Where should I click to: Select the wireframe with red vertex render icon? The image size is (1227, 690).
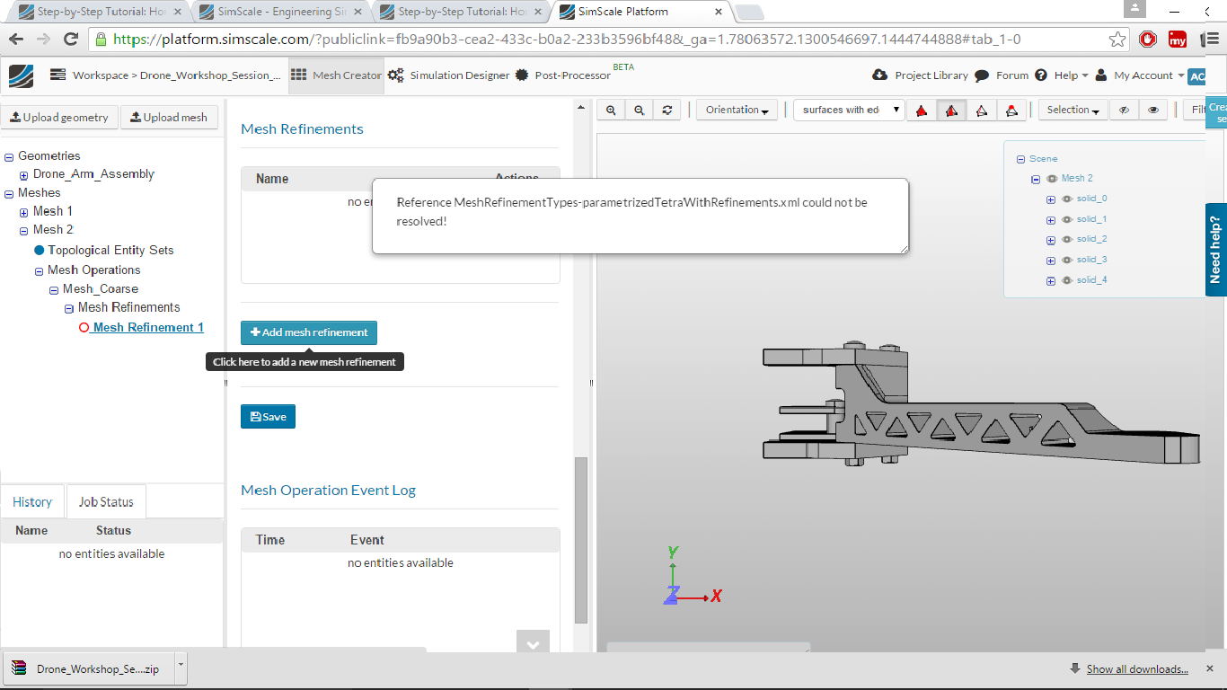[1011, 110]
